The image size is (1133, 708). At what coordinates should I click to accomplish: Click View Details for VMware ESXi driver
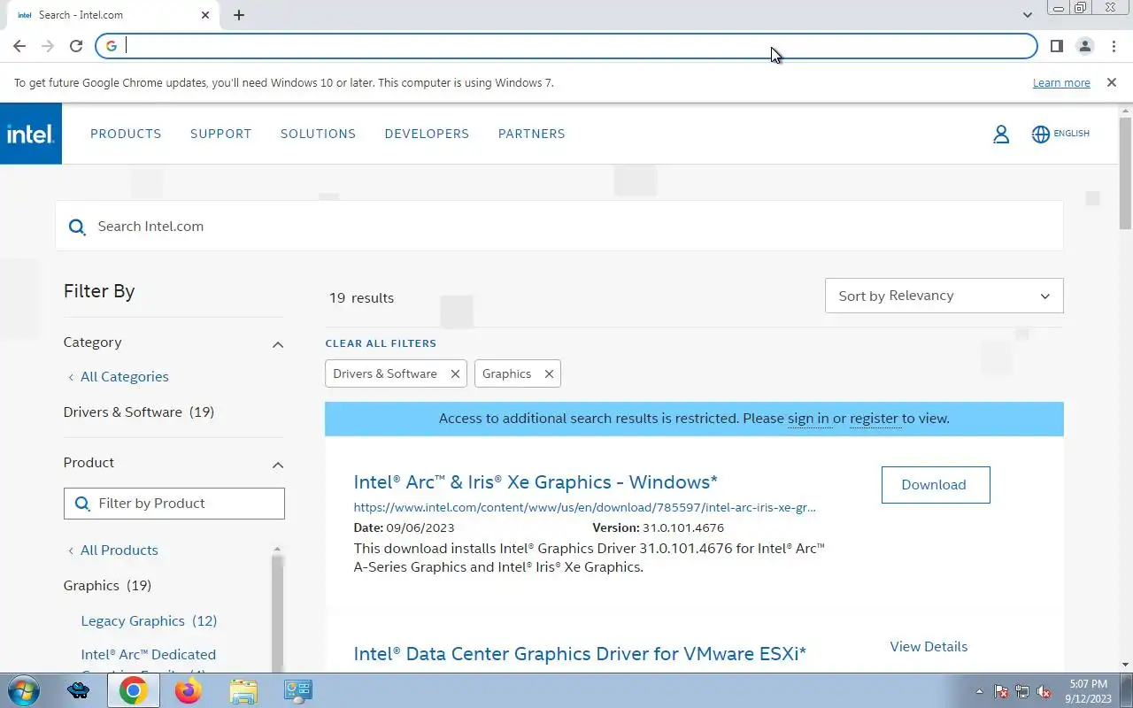(x=929, y=647)
